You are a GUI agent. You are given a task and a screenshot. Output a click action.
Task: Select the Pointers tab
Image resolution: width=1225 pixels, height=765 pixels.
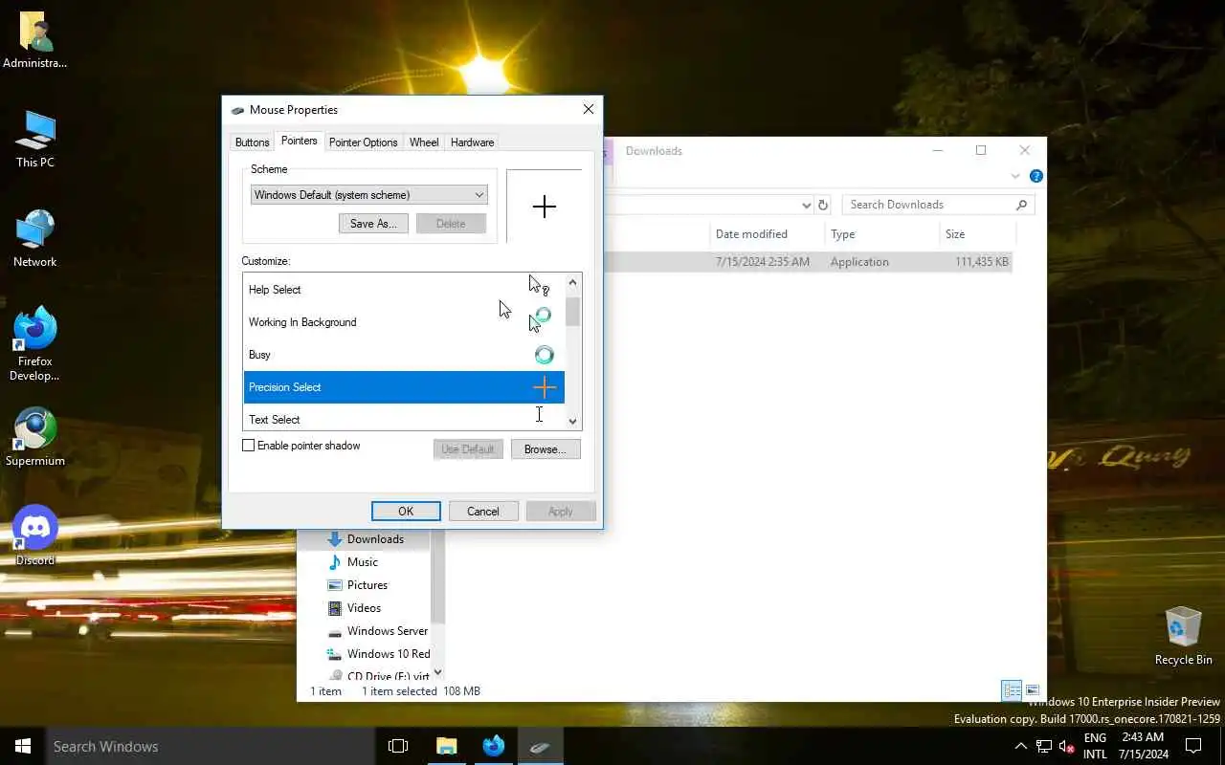(x=299, y=141)
